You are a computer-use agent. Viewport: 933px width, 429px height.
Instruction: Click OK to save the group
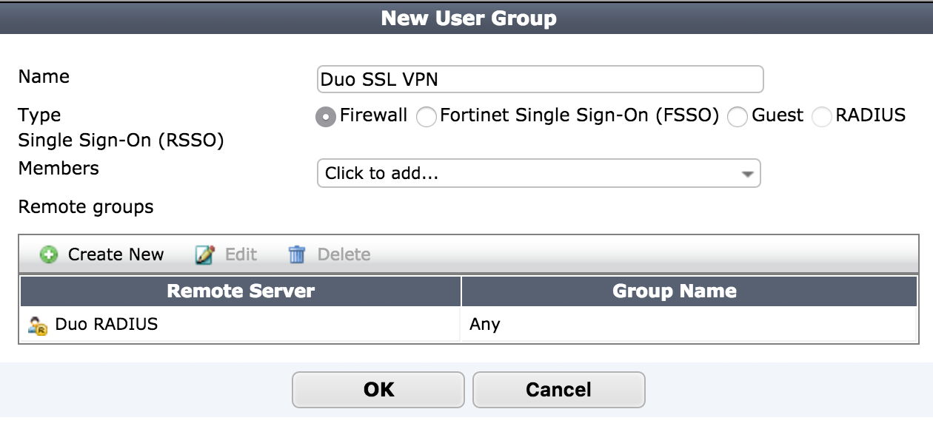click(378, 389)
